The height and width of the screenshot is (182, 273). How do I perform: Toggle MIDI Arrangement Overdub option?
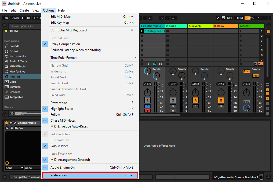click(90, 160)
